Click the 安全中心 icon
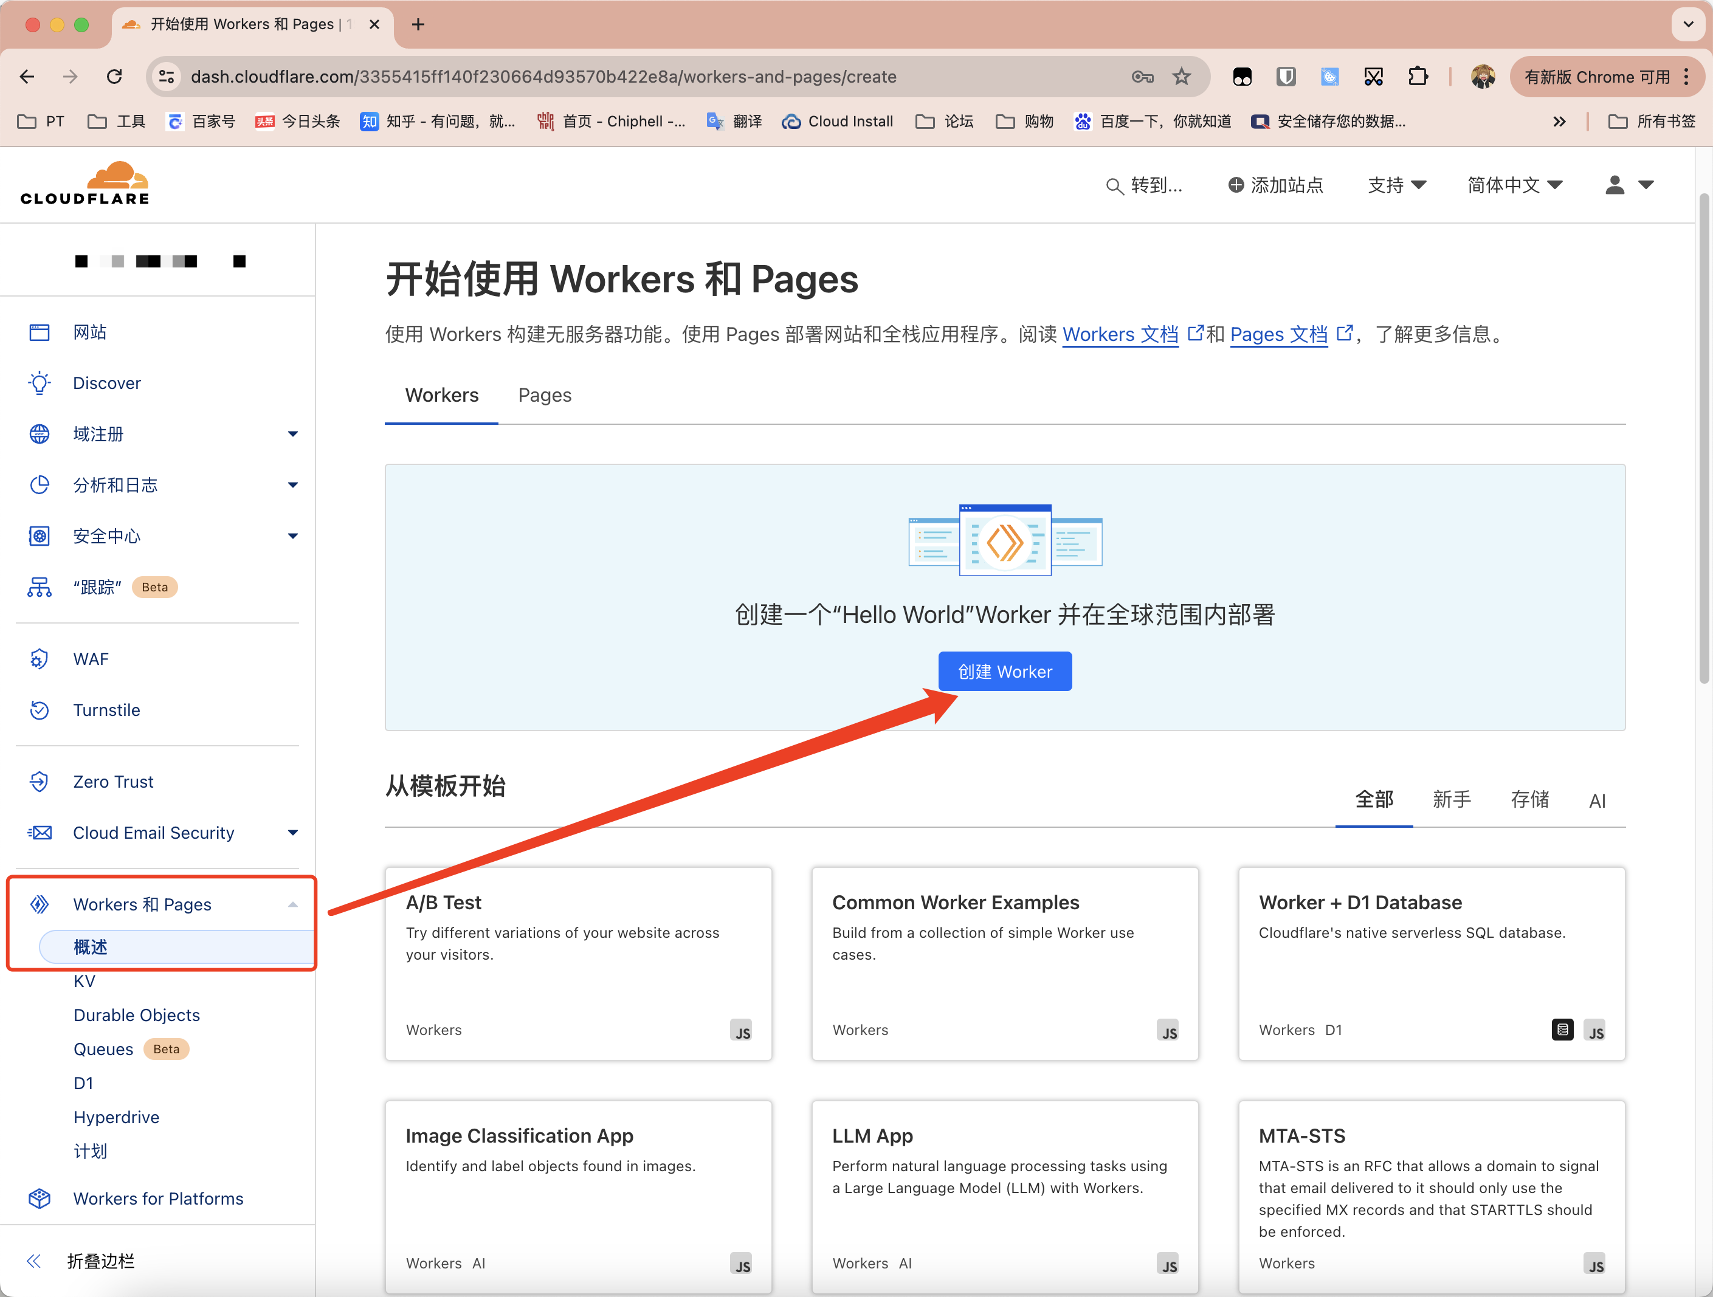The image size is (1713, 1297). (40, 536)
